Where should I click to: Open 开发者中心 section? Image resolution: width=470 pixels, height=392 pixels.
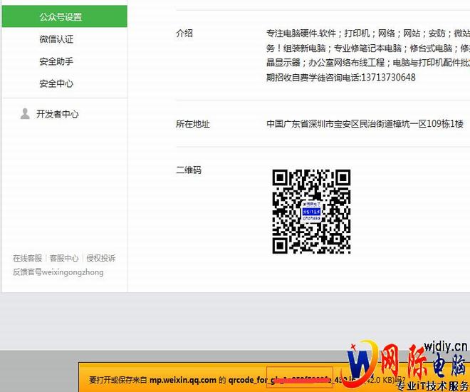pos(58,114)
